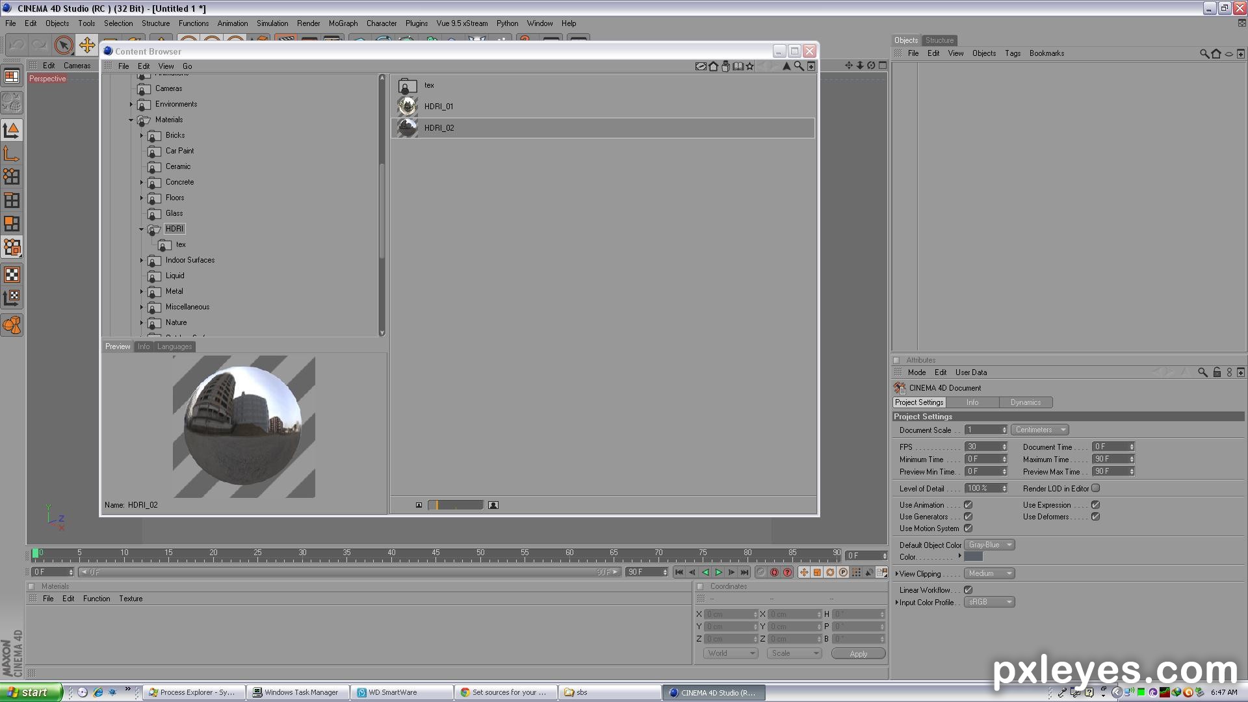Switch to the Structure tab
The height and width of the screenshot is (702, 1248).
[x=939, y=40]
